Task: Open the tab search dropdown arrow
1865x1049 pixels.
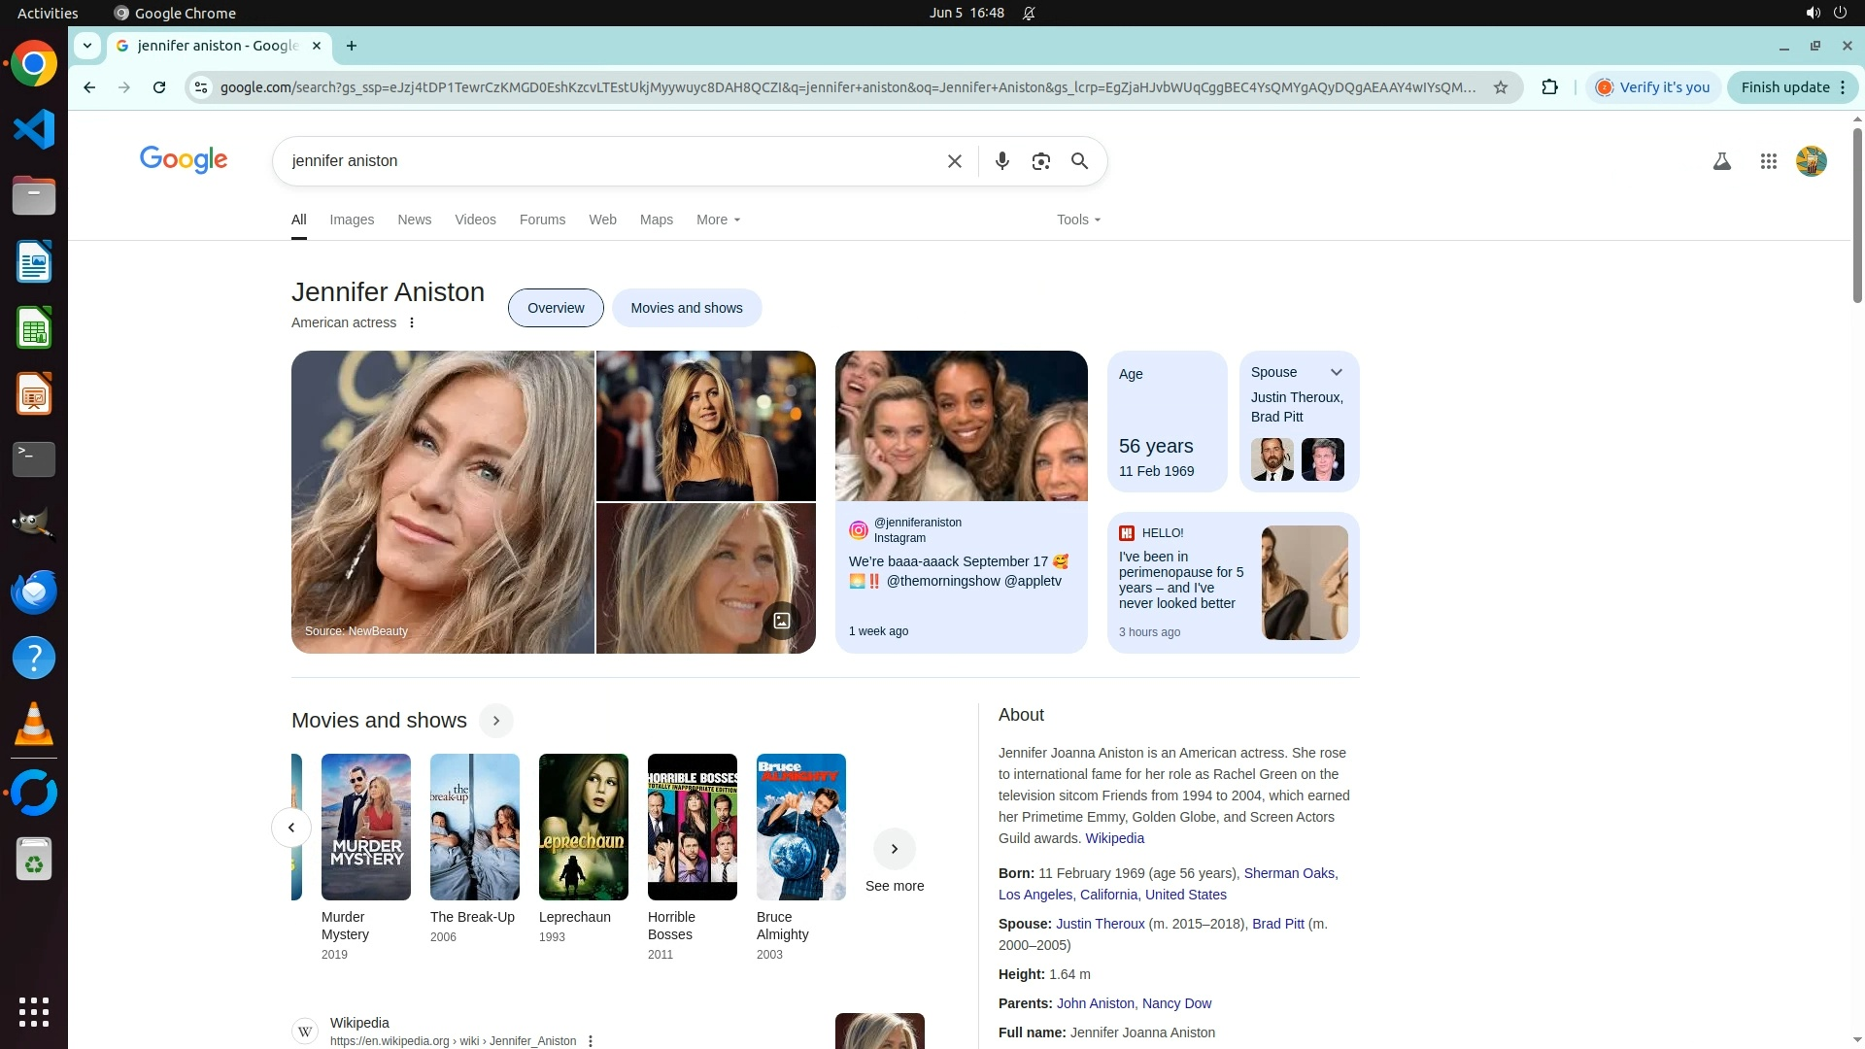Action: [x=87, y=46]
